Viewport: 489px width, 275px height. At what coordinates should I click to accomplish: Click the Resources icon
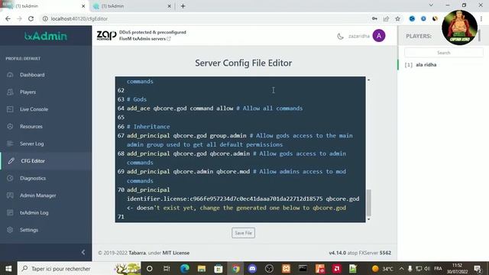click(10, 126)
